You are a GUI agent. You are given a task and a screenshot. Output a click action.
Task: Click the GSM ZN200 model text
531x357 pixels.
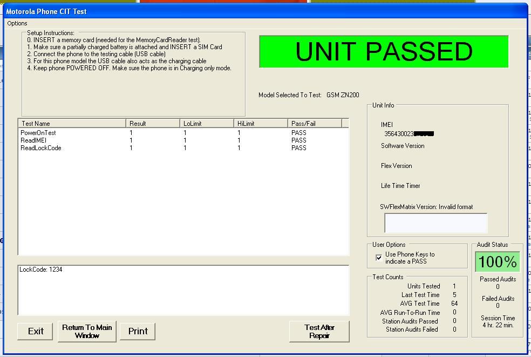(343, 95)
